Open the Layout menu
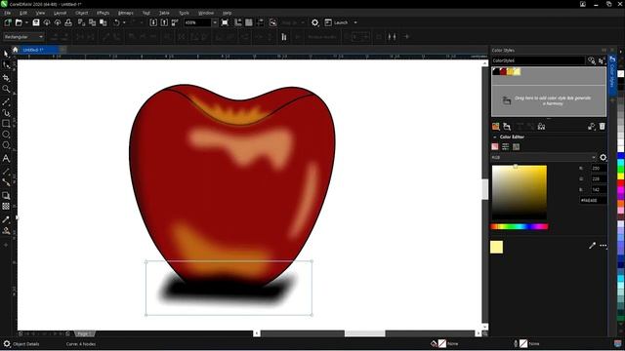625x351 pixels. coord(60,13)
